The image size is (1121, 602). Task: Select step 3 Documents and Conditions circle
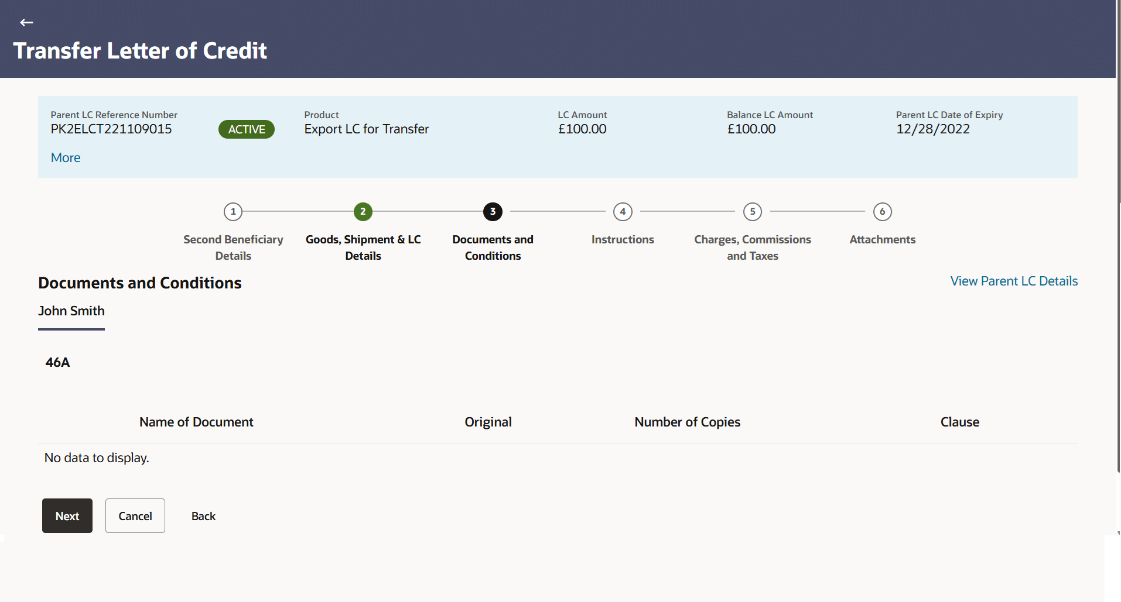(x=492, y=212)
